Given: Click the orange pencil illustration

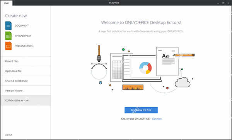Looking at the screenshot, I should pos(184,55).
